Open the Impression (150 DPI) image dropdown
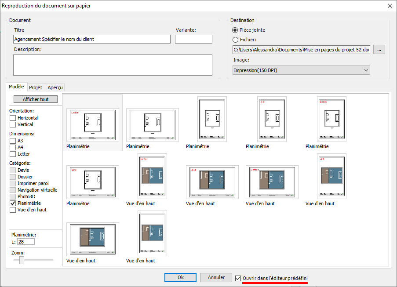The height and width of the screenshot is (287, 397). tap(301, 70)
